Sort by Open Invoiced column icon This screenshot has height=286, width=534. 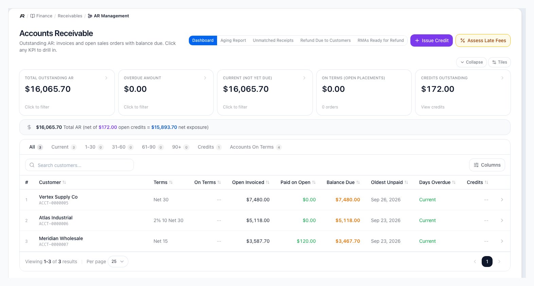point(268,183)
